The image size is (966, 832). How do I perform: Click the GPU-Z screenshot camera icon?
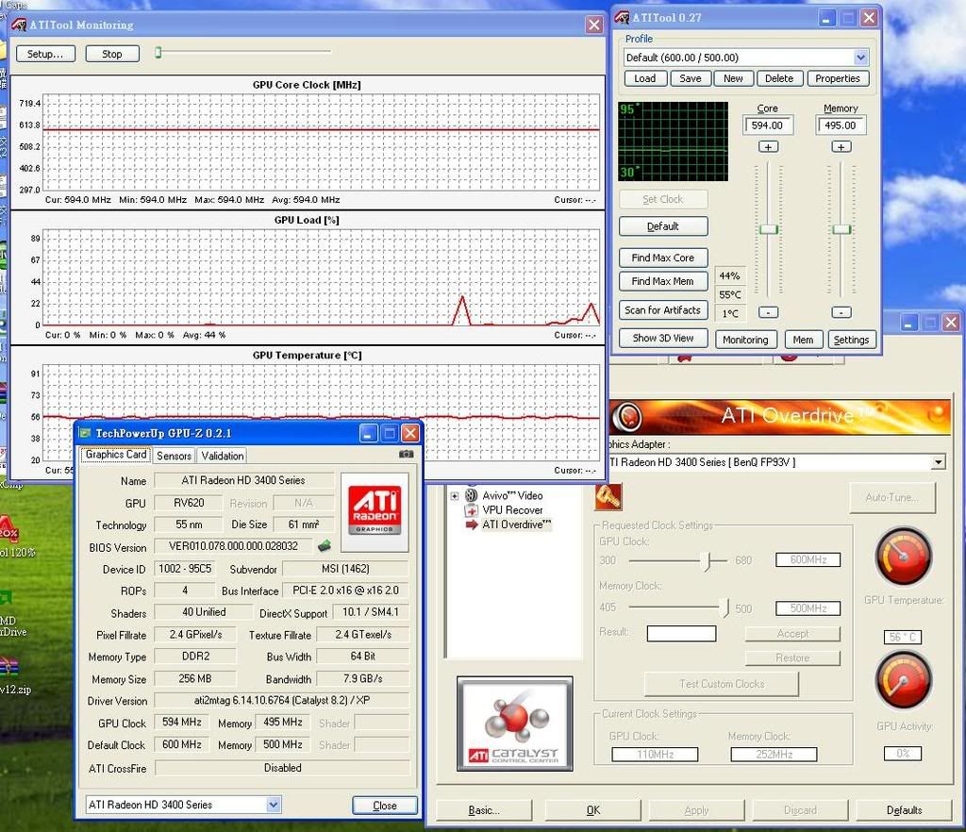click(406, 454)
